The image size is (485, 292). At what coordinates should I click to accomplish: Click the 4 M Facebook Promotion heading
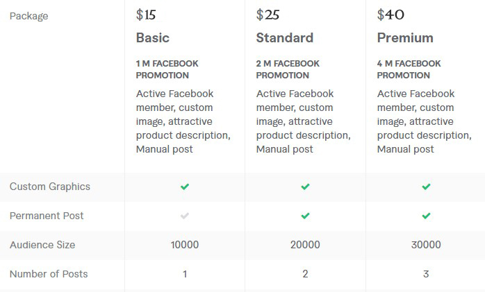(409, 69)
